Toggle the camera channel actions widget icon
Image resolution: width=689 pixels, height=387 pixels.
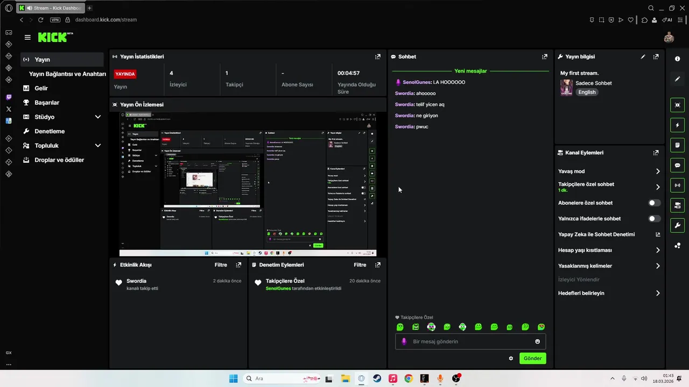677,205
